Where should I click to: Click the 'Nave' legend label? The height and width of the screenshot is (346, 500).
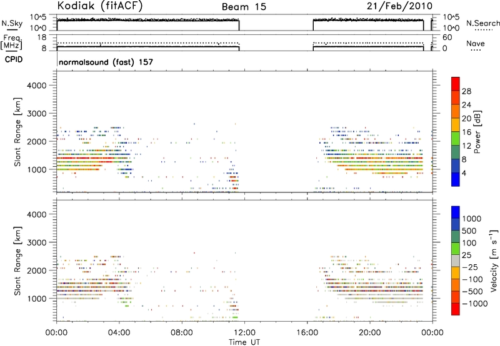click(475, 43)
